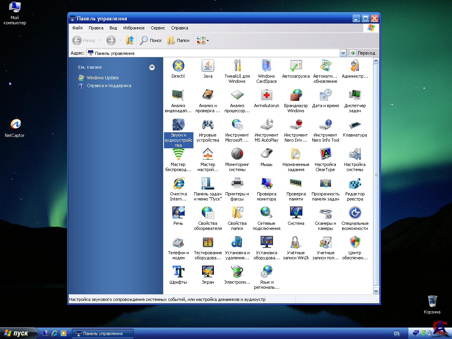Open the DirectX control panel icon
Image resolution: width=452 pixels, height=339 pixels.
coord(178,66)
